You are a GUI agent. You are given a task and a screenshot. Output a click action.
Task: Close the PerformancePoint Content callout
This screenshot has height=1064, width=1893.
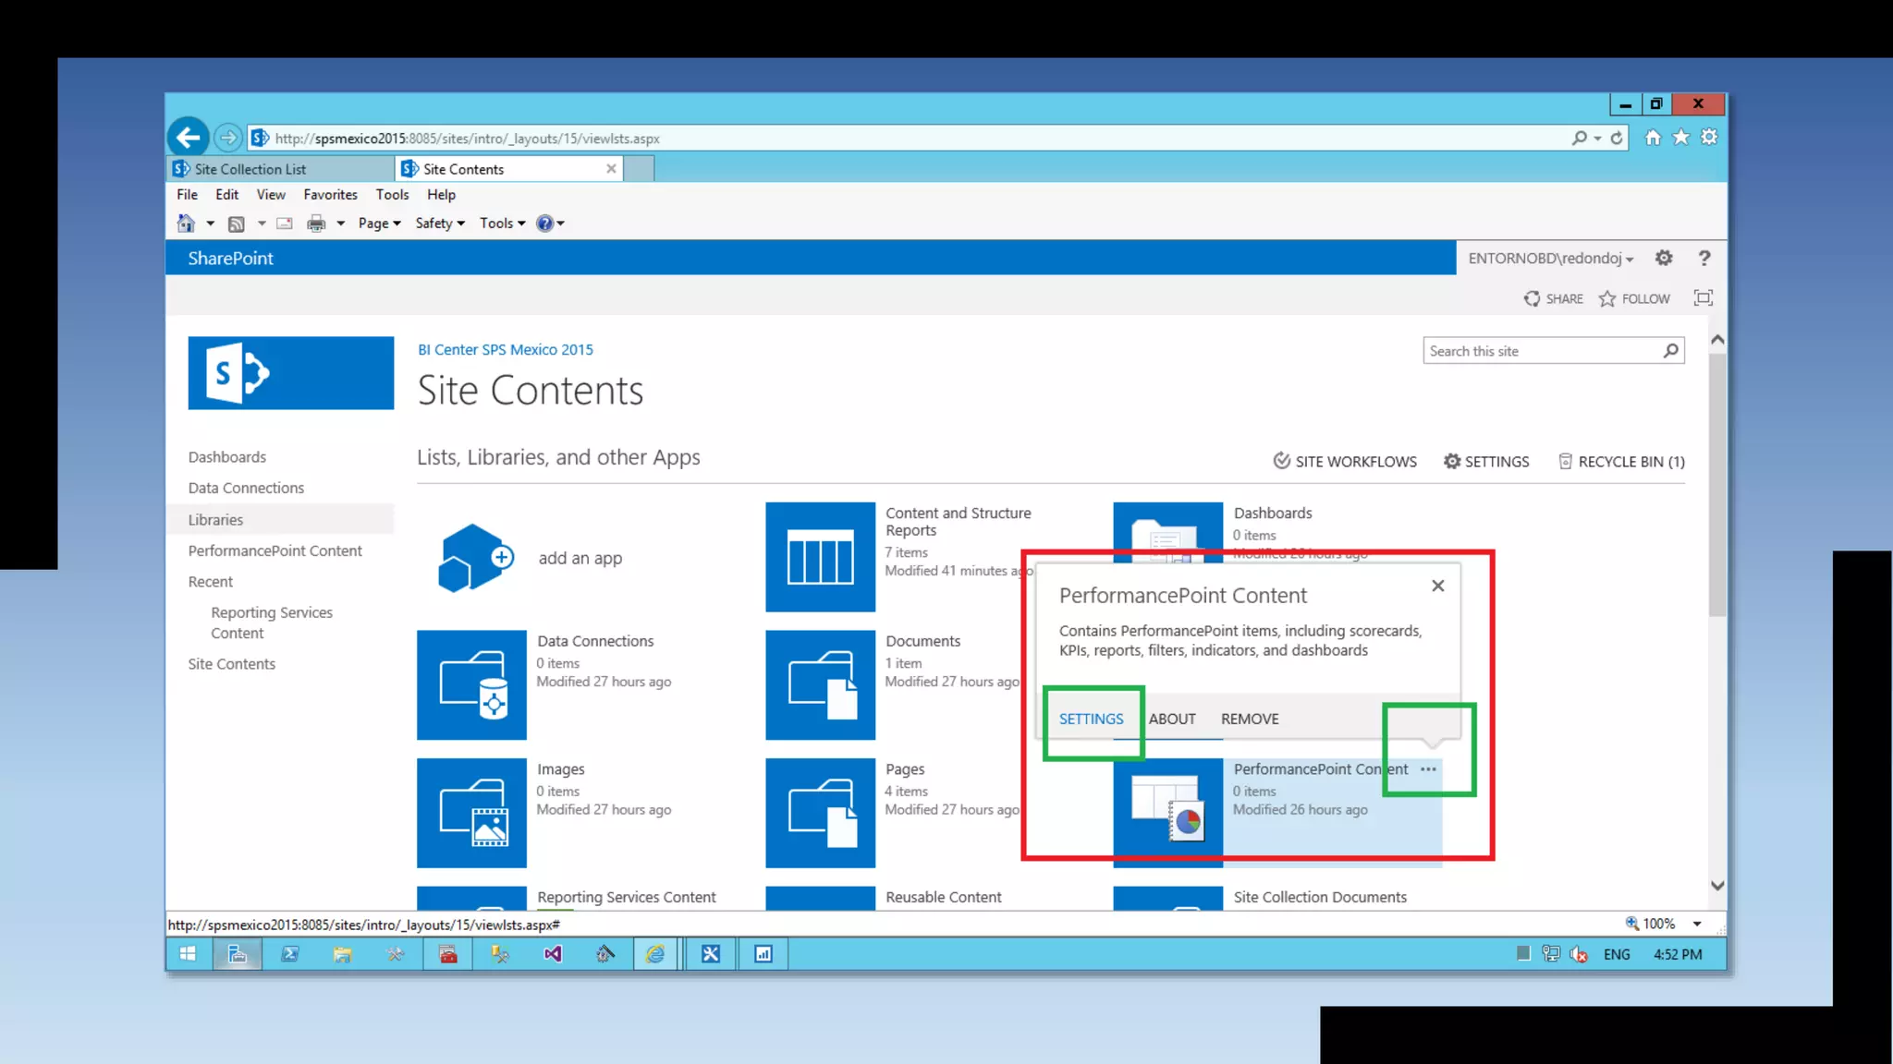(1437, 586)
